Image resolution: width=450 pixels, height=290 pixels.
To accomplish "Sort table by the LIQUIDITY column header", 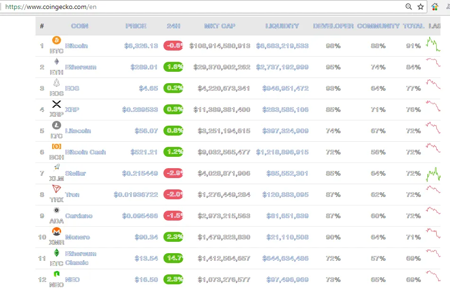I will tap(282, 26).
